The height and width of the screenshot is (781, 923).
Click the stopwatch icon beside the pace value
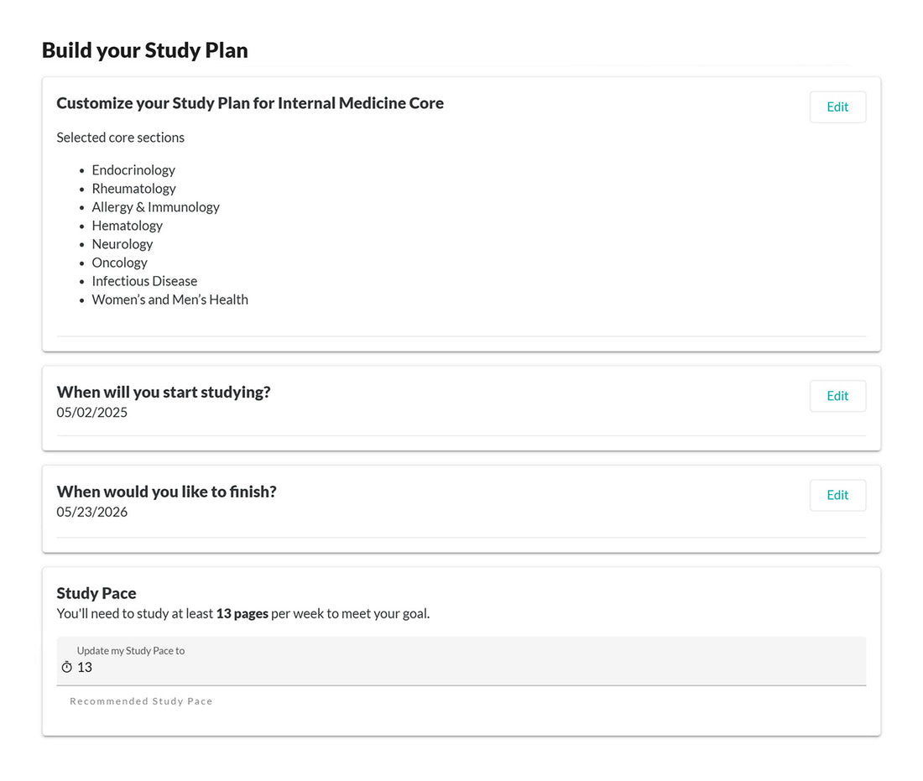[66, 667]
